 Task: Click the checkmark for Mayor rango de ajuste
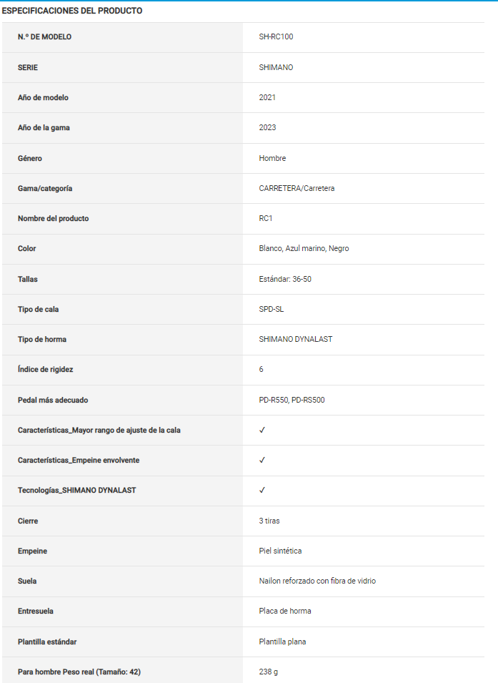(262, 430)
